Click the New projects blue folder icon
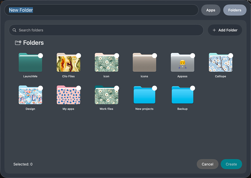The height and width of the screenshot is (178, 251). (144, 95)
